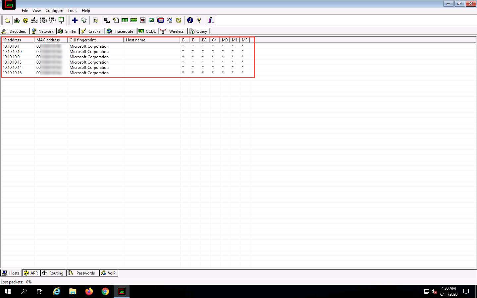Toggle the Start/Stop Sniffer toolbar icon
The height and width of the screenshot is (298, 477).
17,20
